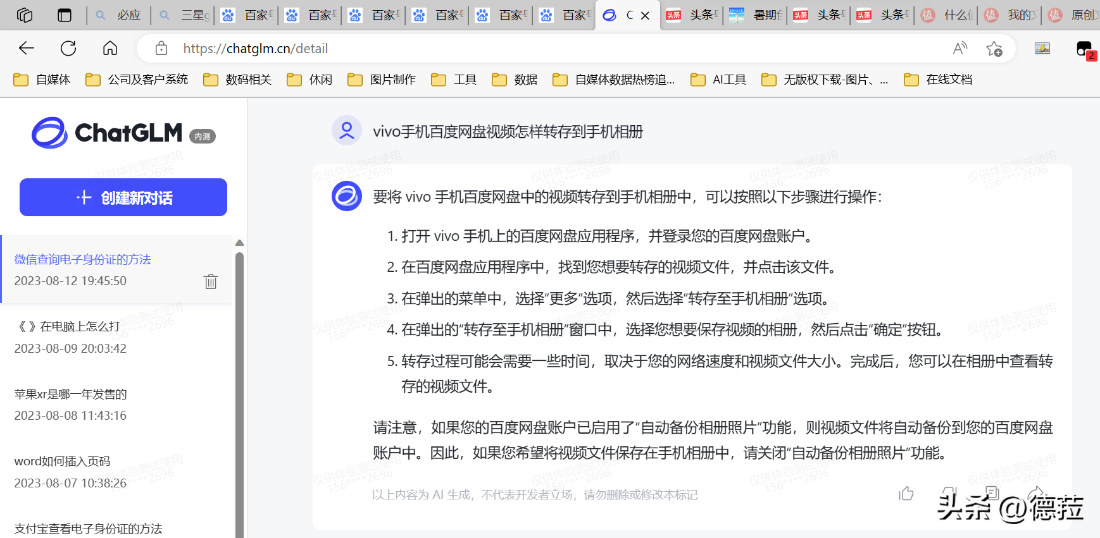The height and width of the screenshot is (538, 1100).
Task: Click answer step 4 转存至手机相册窗口
Action: click(666, 329)
